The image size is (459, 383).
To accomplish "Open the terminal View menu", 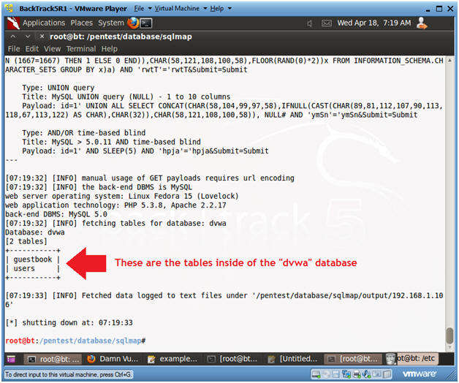I will click(x=53, y=49).
